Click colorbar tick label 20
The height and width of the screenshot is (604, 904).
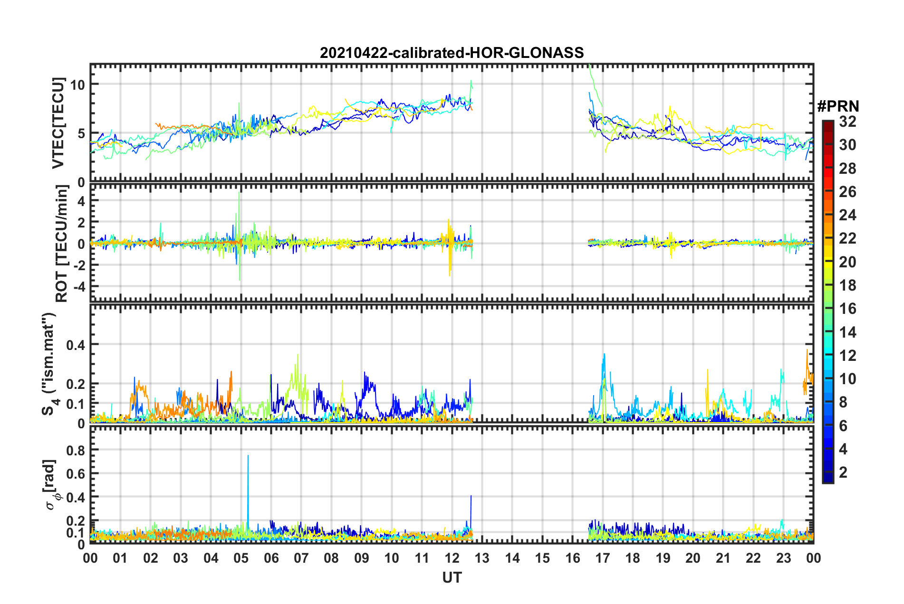[x=847, y=262]
